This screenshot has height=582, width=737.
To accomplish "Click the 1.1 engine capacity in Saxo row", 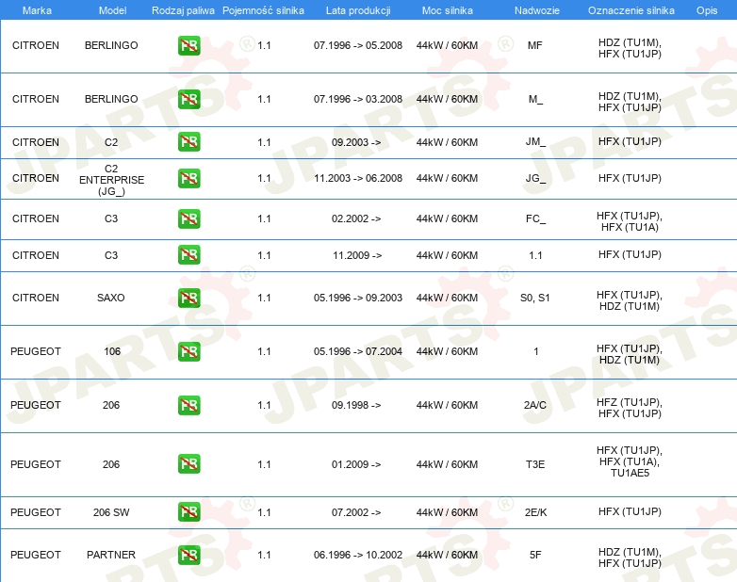I will tap(264, 298).
